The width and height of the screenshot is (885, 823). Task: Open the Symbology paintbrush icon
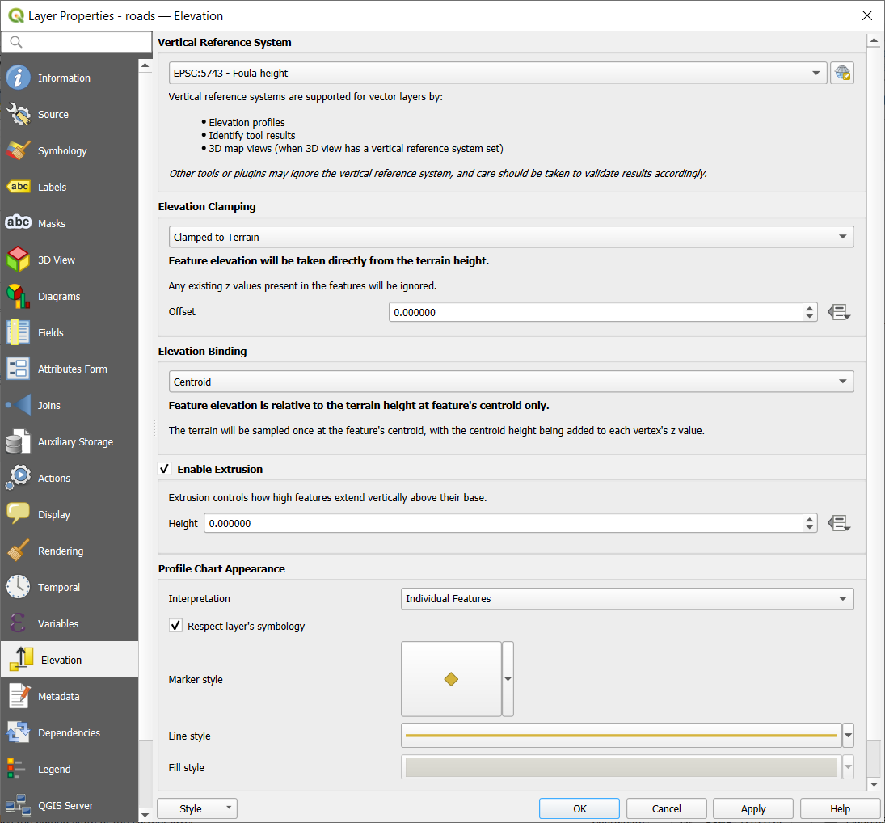click(x=18, y=150)
